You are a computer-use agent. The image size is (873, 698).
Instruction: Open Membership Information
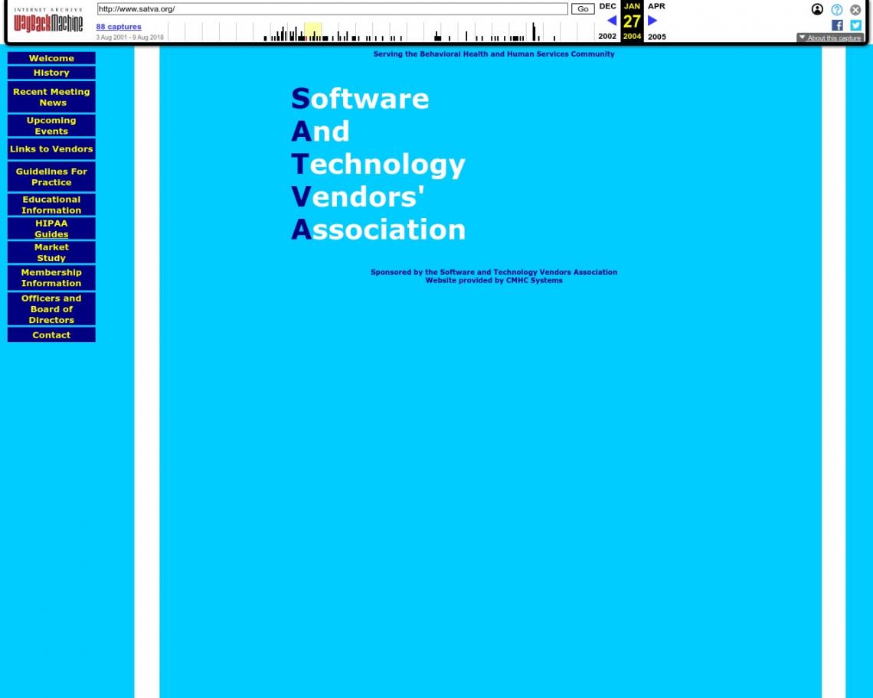(x=51, y=277)
